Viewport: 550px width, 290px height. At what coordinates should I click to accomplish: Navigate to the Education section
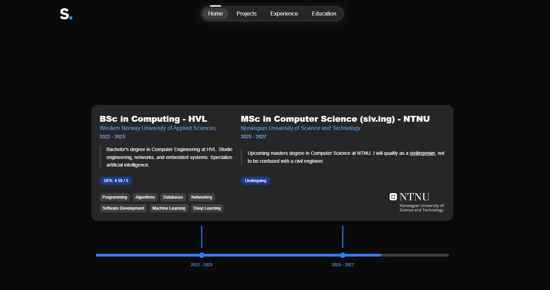point(324,14)
